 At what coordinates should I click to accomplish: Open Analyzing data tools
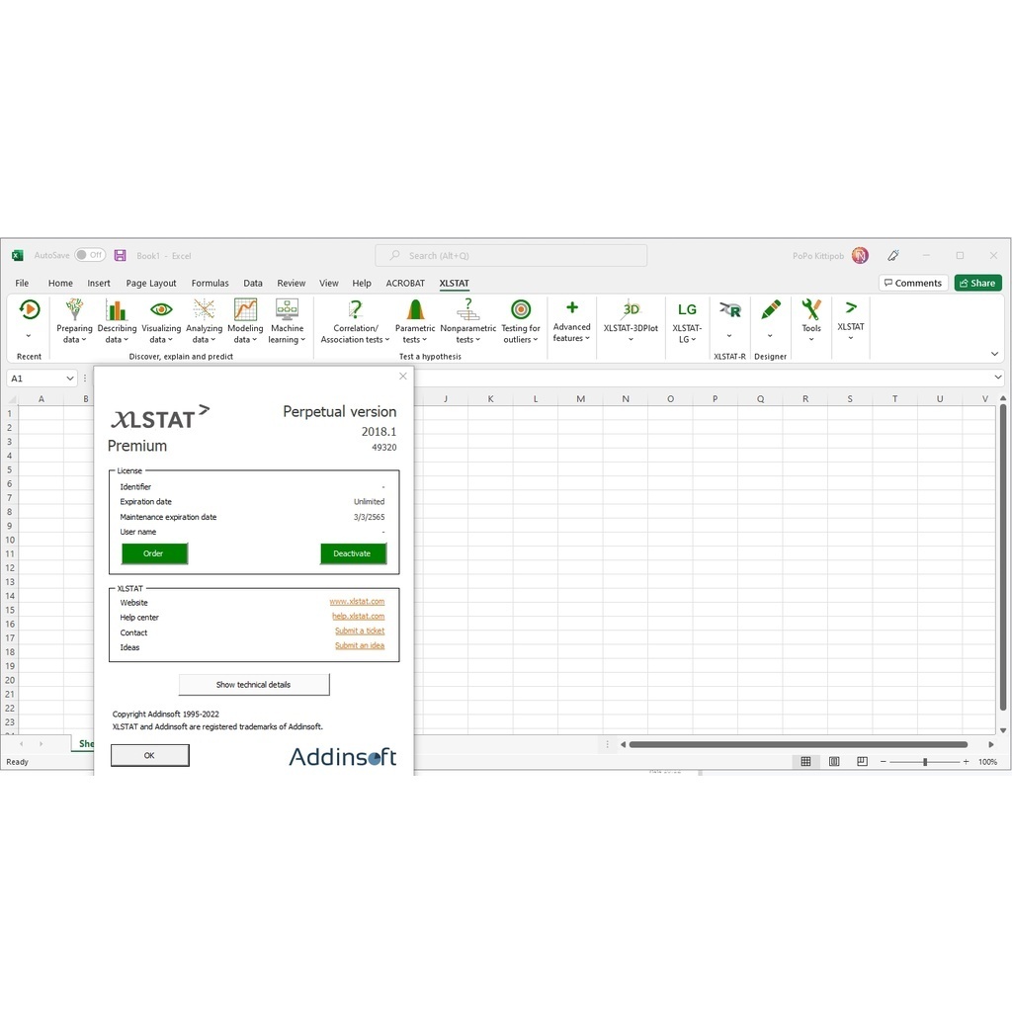coord(204,321)
